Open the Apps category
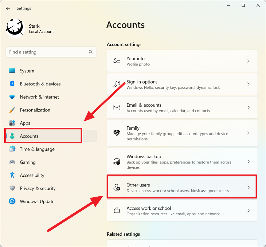This screenshot has height=247, width=266. (51, 123)
